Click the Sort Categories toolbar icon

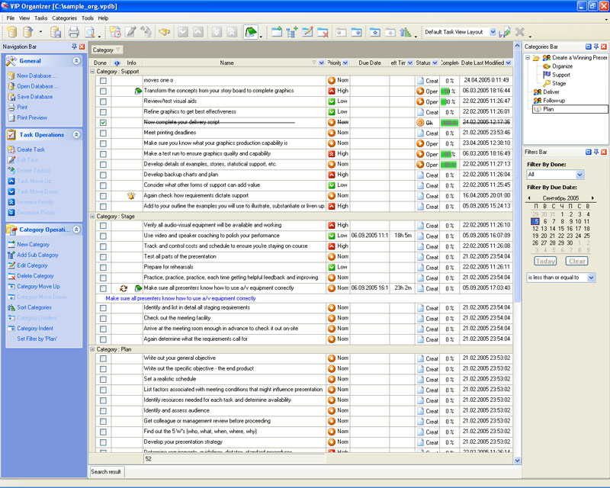pyautogui.click(x=406, y=32)
